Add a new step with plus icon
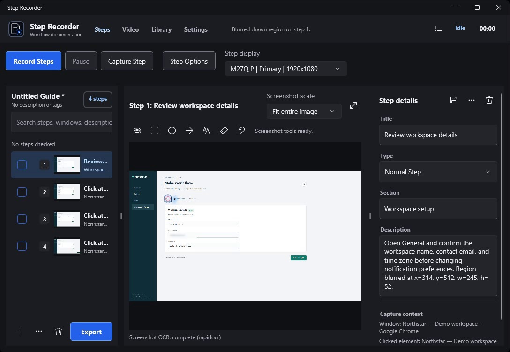Image resolution: width=510 pixels, height=352 pixels. coord(19,331)
